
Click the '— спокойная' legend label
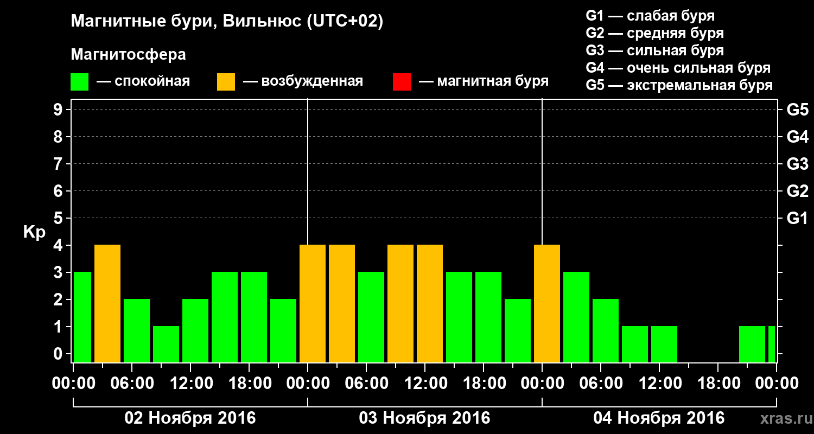click(143, 81)
